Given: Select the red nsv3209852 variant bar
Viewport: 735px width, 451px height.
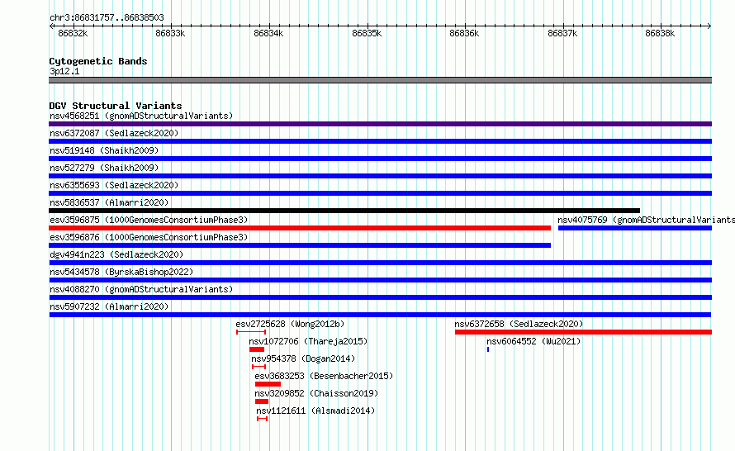Looking at the screenshot, I should point(262,401).
